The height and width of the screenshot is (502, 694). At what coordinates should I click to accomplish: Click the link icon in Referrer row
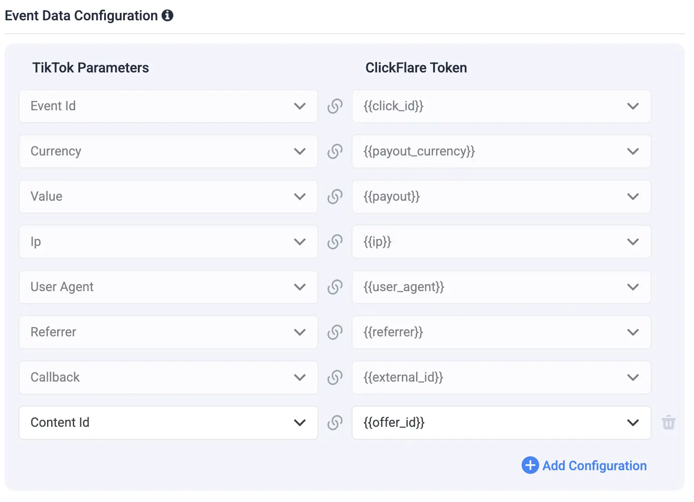pos(335,332)
